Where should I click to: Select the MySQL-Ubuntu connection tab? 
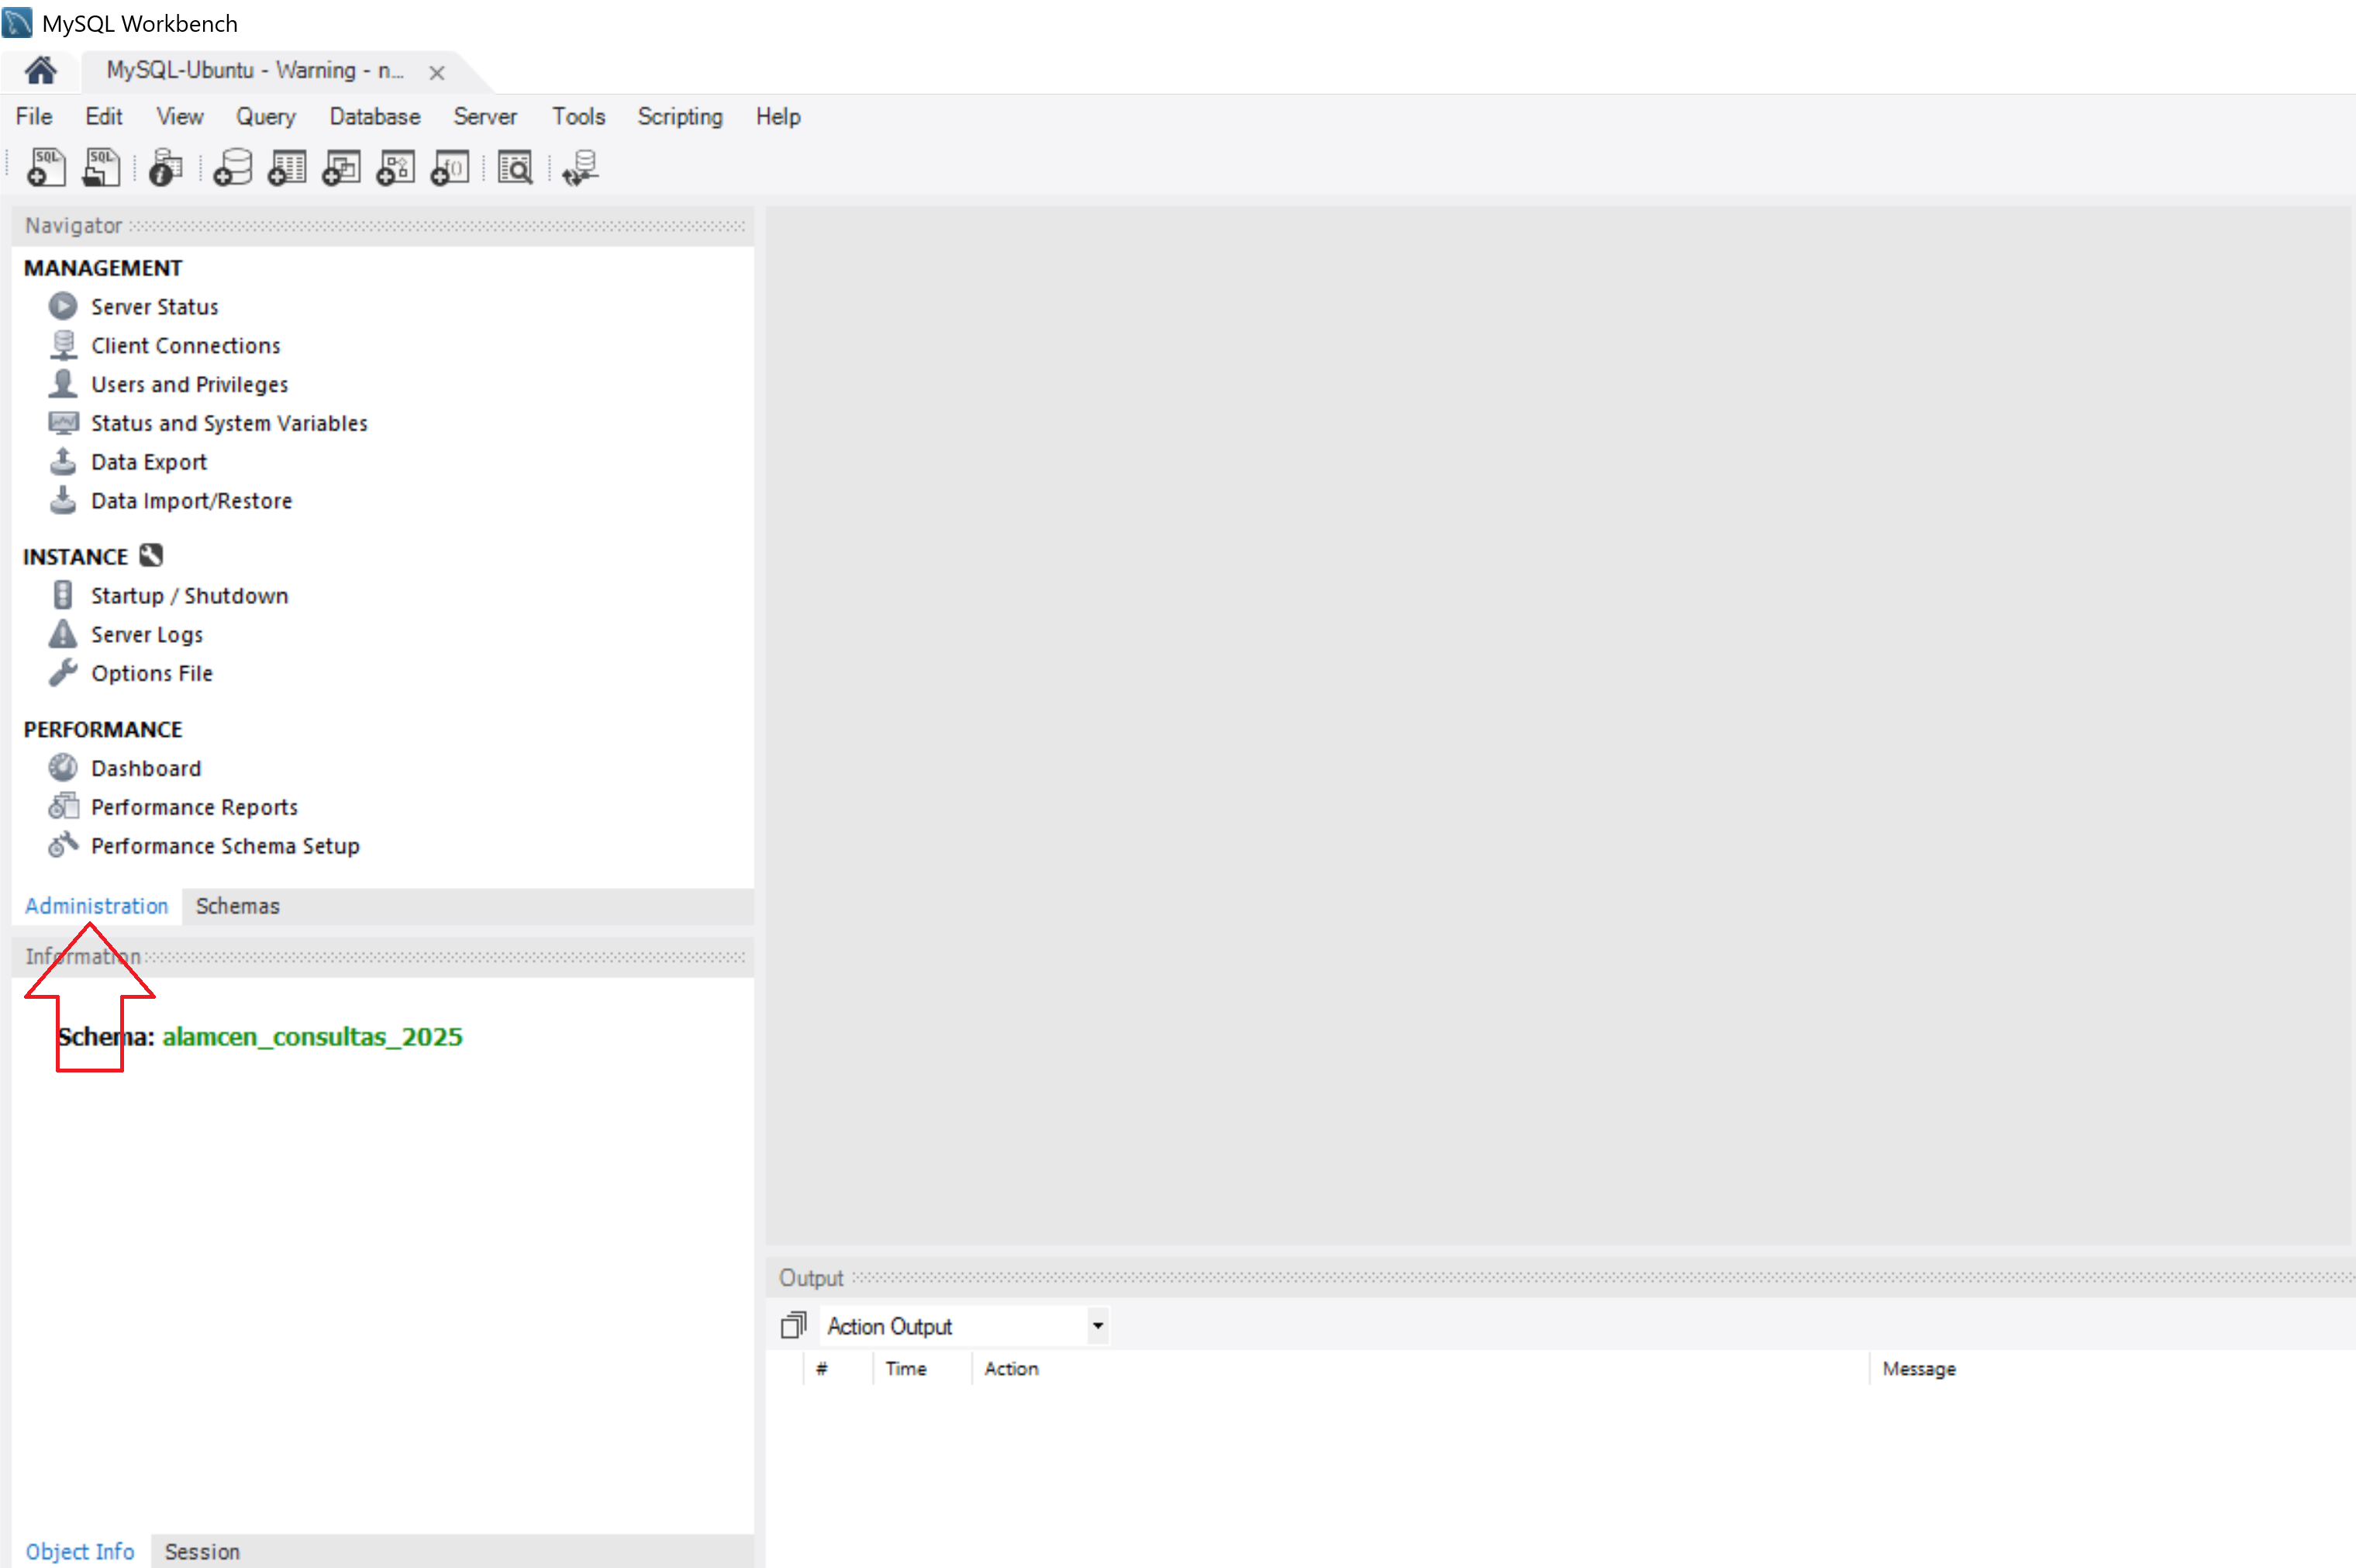click(x=255, y=71)
